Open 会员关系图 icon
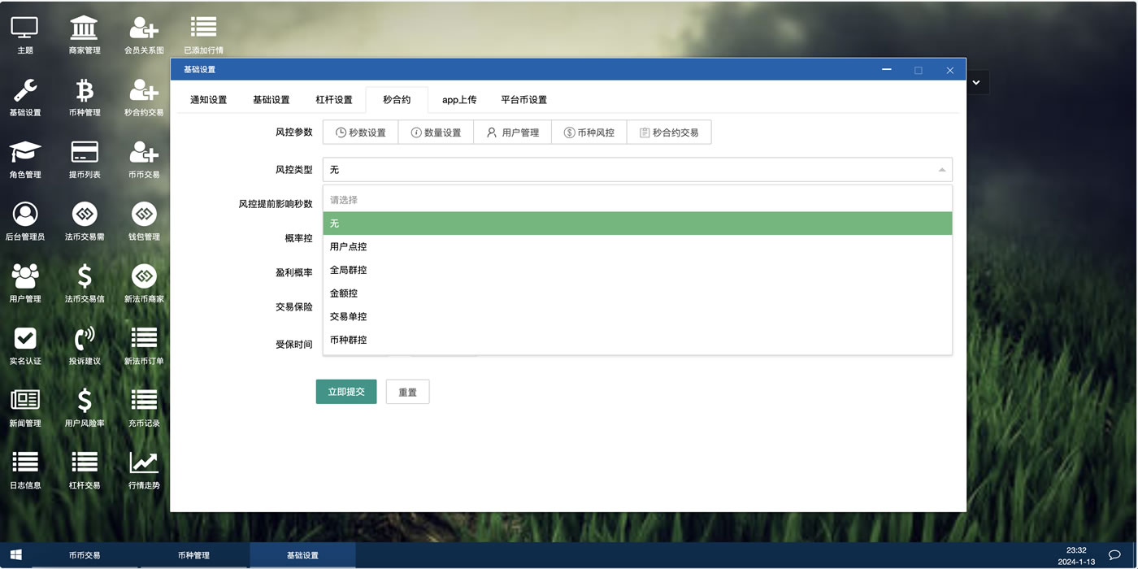The image size is (1138, 569). (144, 35)
